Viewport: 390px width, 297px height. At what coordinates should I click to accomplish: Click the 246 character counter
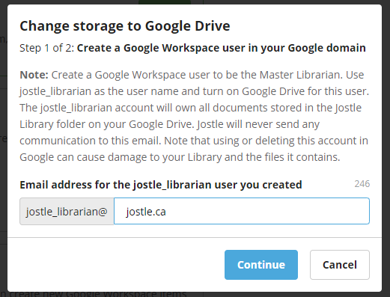362,184
